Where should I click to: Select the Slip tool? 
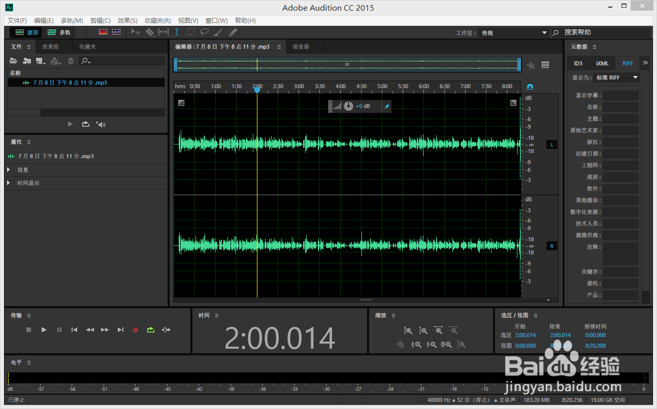163,32
